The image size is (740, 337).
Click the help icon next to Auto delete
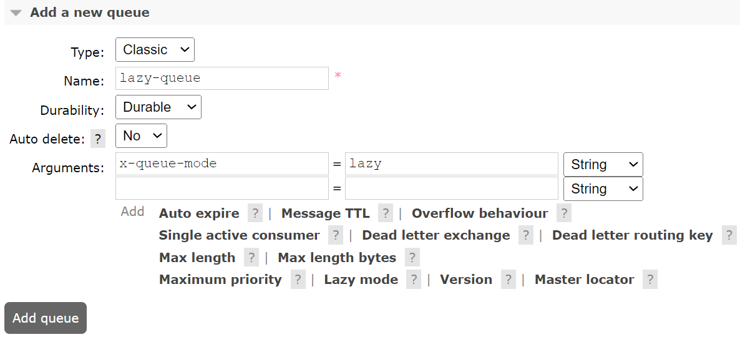98,139
